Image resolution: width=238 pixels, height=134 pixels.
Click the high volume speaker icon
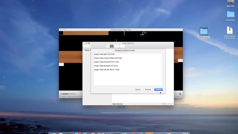click(x=75, y=94)
